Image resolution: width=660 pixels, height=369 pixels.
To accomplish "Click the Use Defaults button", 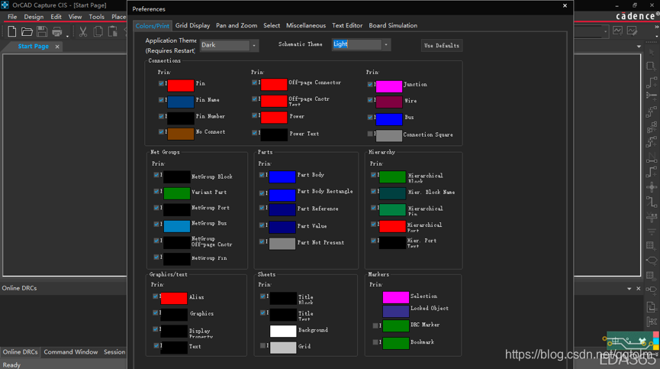I will pos(442,46).
